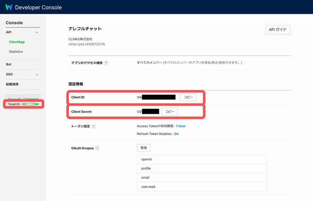The width and height of the screenshot is (313, 201).
Task: Click Refresh Token Rotation On link
Action: (x=177, y=134)
